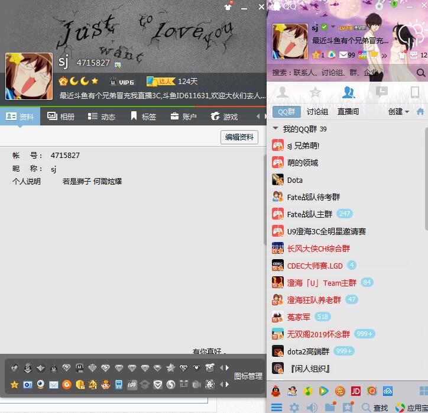
Task: Select the QQ群 tab
Action: tap(287, 111)
